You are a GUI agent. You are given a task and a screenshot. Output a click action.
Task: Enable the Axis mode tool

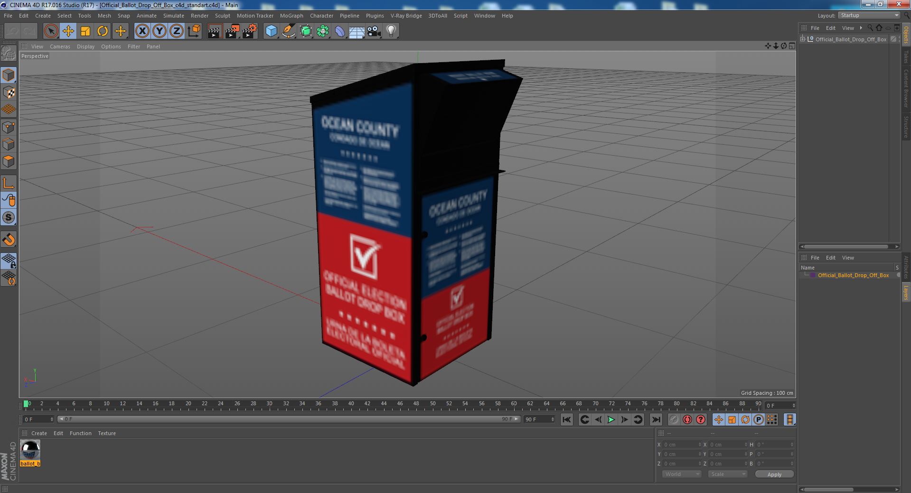point(9,183)
